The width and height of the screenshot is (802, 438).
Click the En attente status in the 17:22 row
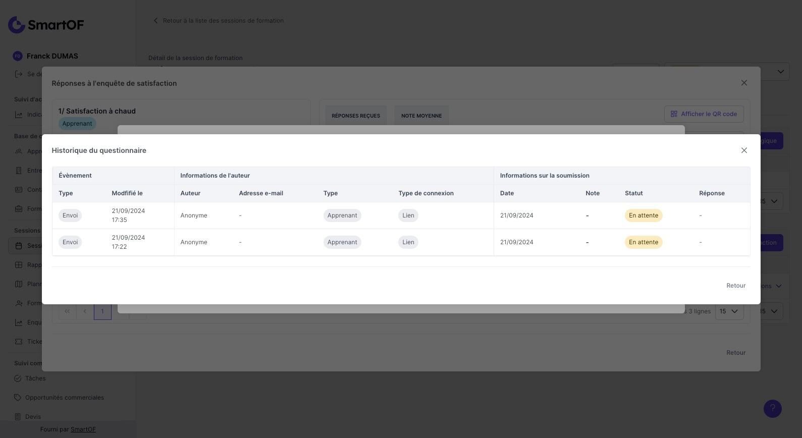click(644, 242)
